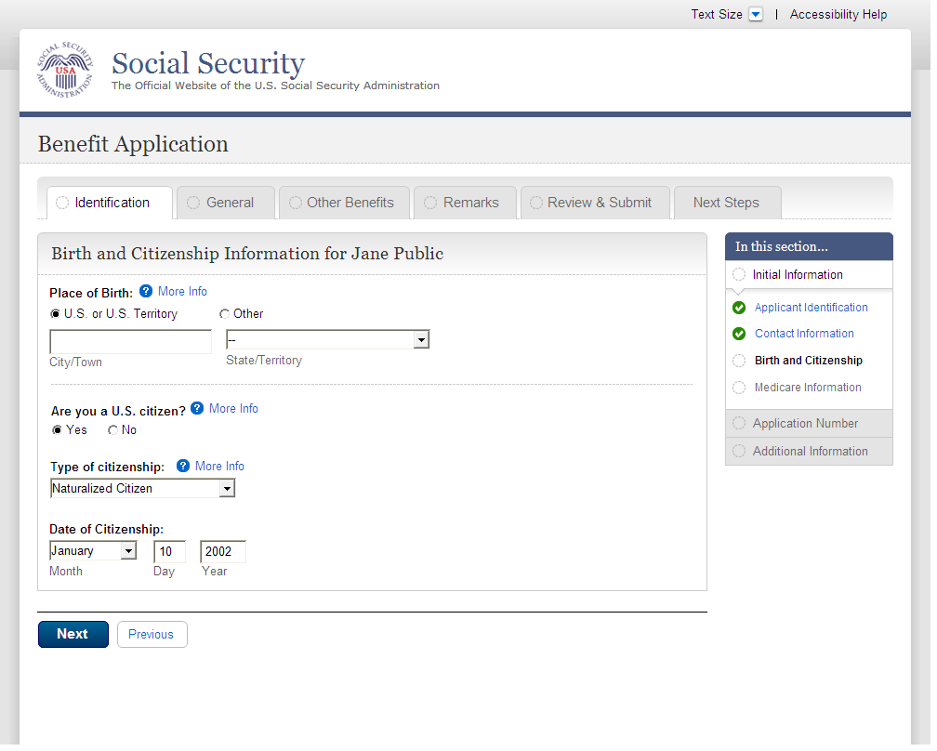Image resolution: width=937 pixels, height=751 pixels.
Task: Click green checkmark next to Contact Information
Action: [x=739, y=334]
